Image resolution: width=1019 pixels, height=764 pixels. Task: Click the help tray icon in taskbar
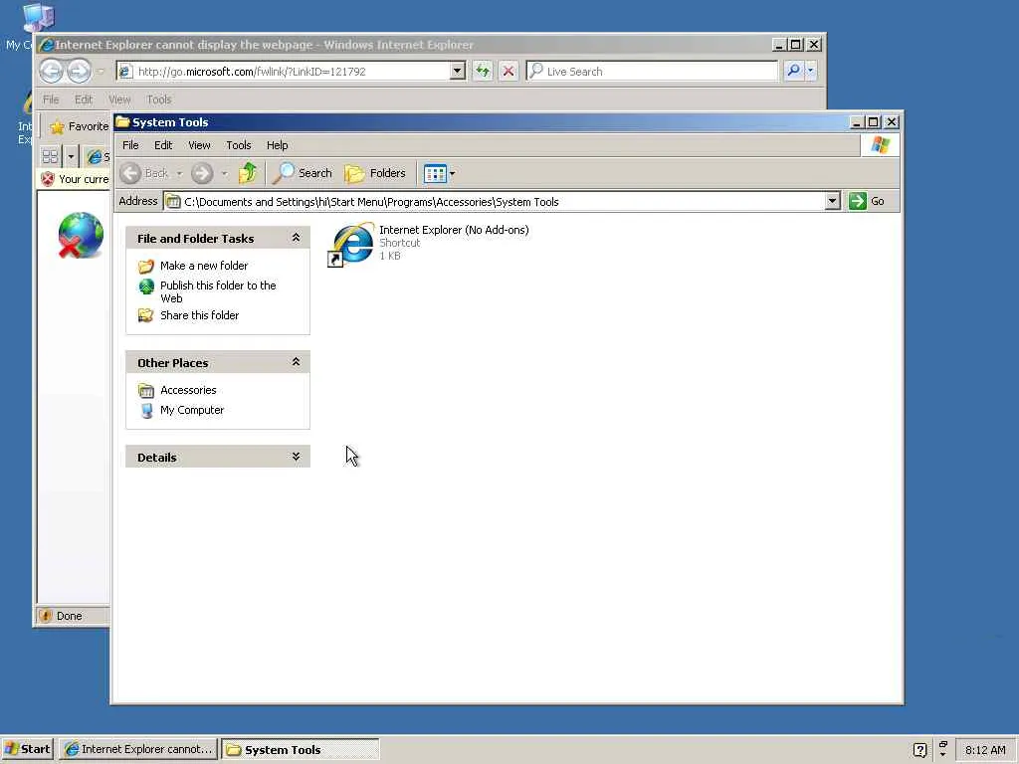[919, 750]
